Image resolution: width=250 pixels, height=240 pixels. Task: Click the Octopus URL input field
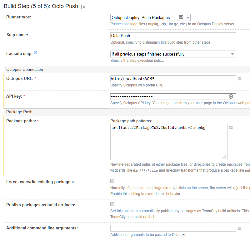click(173, 79)
